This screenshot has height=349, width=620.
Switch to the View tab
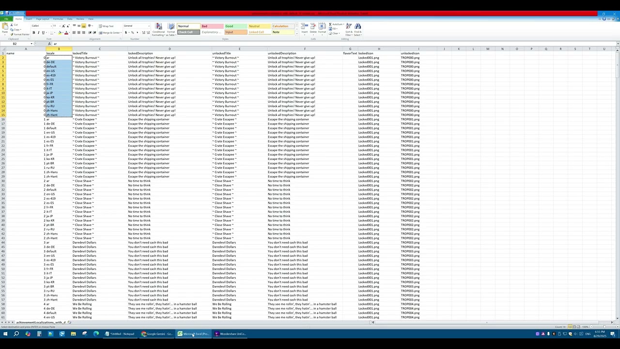[91, 19]
